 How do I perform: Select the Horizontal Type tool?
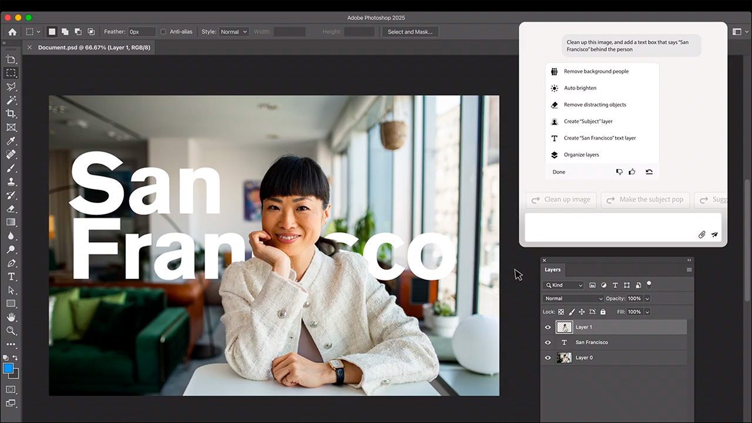coord(11,277)
